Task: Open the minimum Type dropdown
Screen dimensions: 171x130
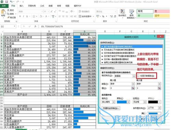Action: (133, 84)
